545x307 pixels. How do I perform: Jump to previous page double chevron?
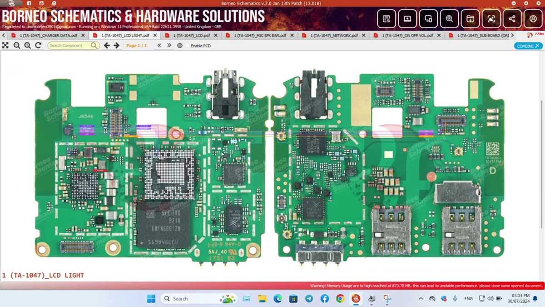pyautogui.click(x=159, y=45)
